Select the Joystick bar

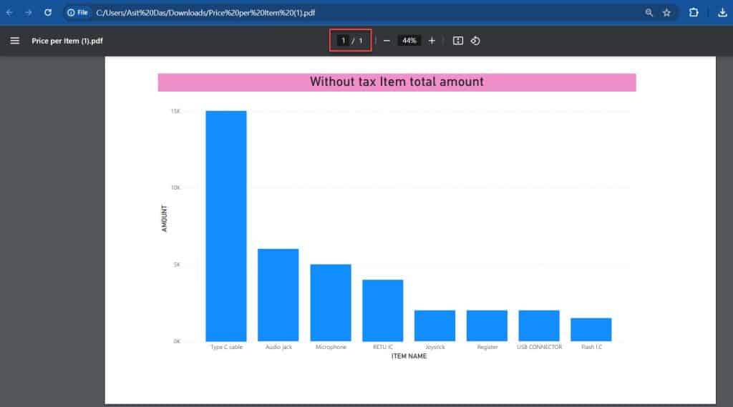(x=435, y=325)
